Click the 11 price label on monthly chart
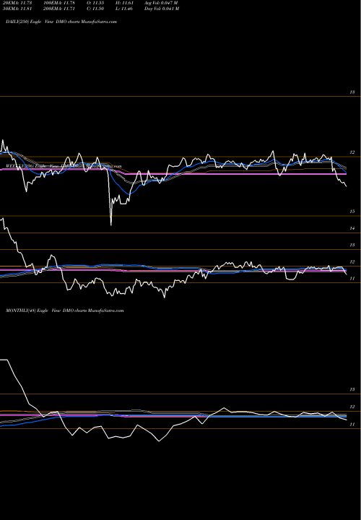 pos(352,424)
